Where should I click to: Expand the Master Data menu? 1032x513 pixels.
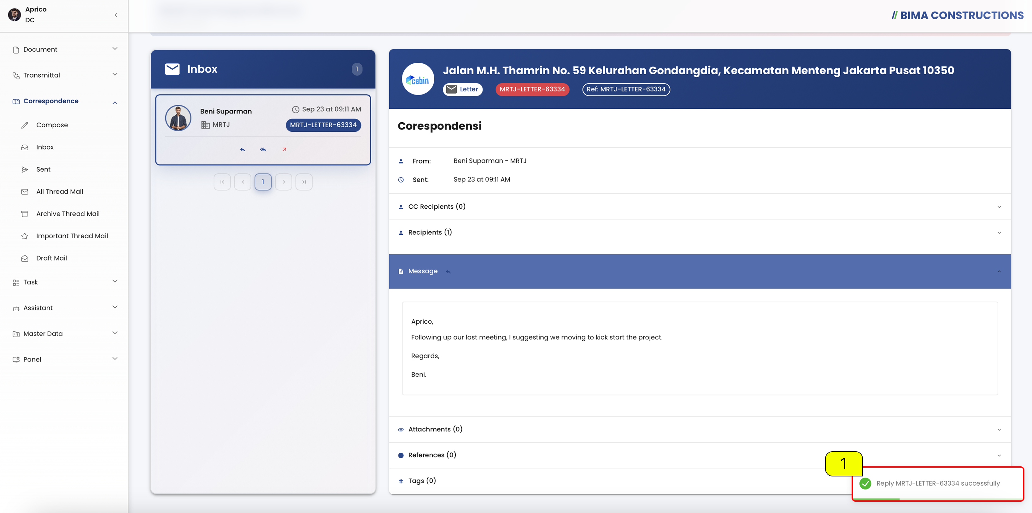pyautogui.click(x=64, y=334)
